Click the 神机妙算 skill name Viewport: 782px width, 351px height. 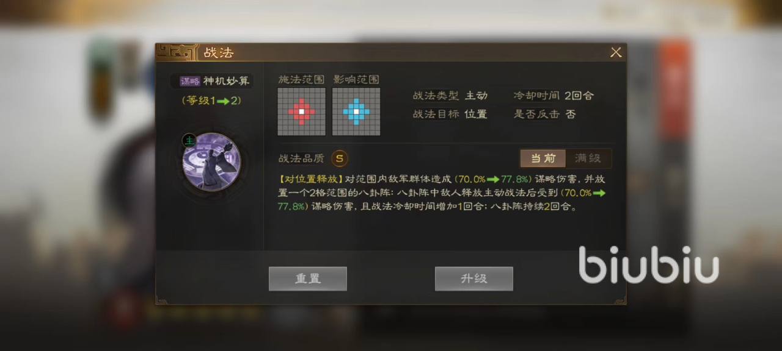click(x=226, y=81)
